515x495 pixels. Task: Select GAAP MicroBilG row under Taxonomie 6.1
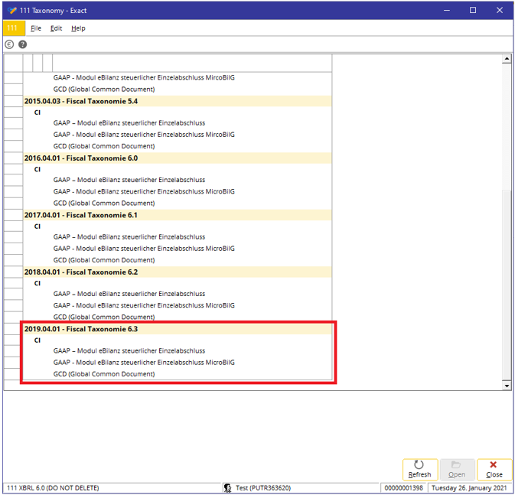pos(144,249)
